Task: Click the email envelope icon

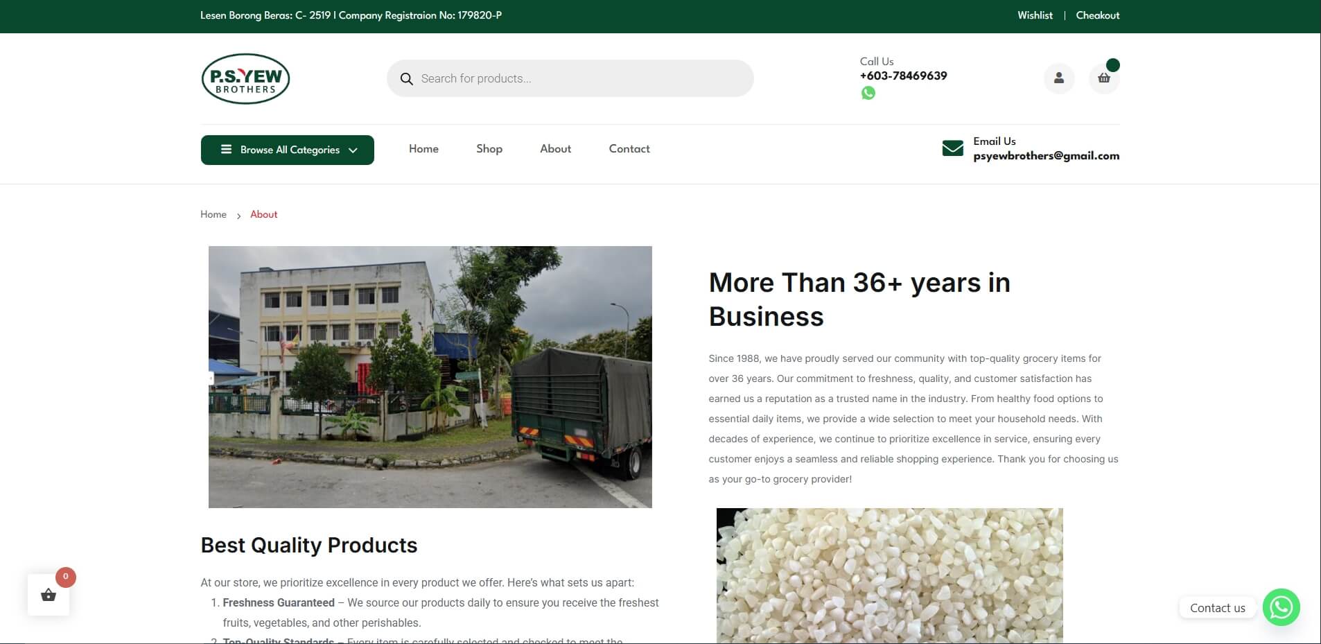Action: (953, 148)
